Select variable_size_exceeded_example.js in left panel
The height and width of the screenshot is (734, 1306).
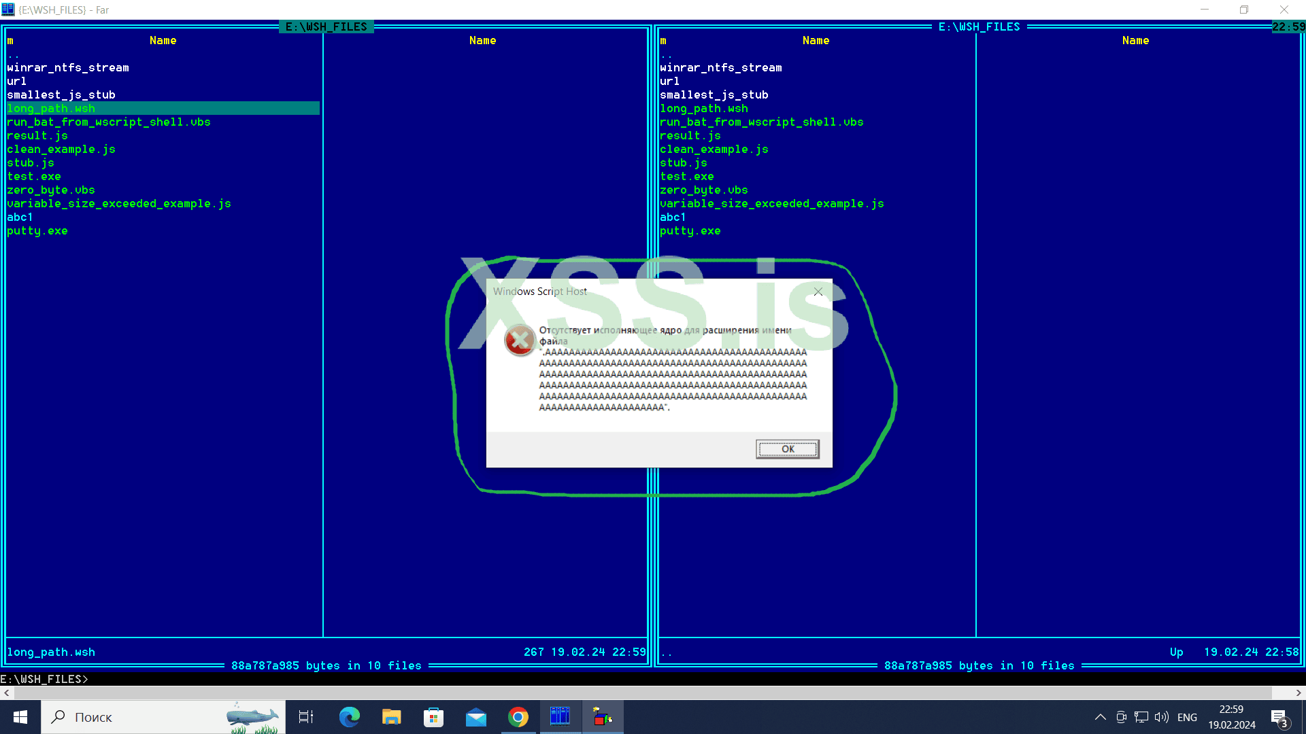(x=118, y=203)
